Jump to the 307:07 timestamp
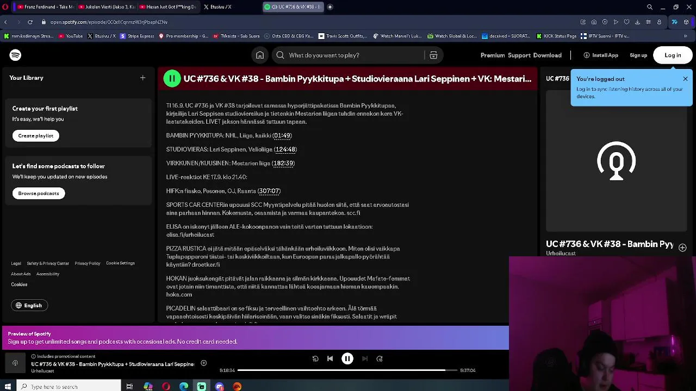The image size is (696, 391). (269, 191)
